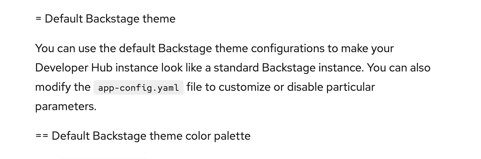
Task: Click the '==' prefix of the subheading
Action: [42, 136]
